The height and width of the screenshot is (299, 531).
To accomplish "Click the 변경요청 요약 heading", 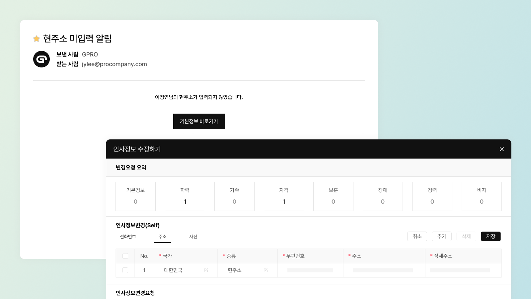I will 131,167.
